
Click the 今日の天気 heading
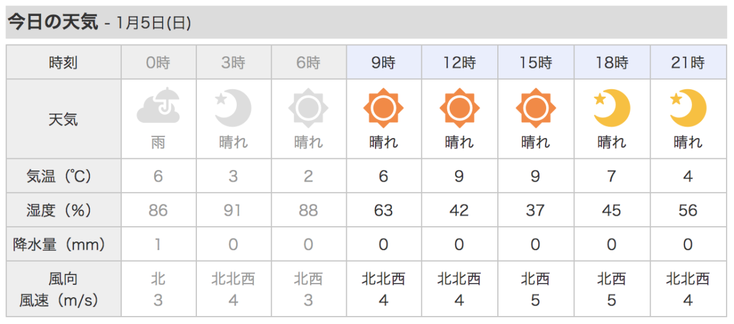point(53,23)
